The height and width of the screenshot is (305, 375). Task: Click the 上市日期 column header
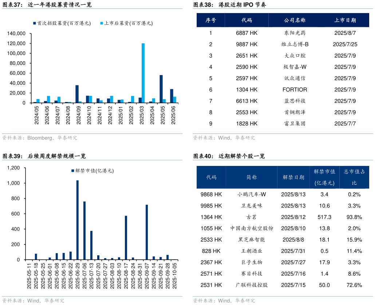point(345,20)
